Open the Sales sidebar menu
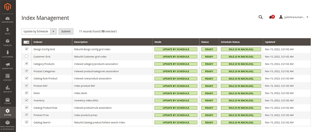316x132 pixels. [x=8, y=31]
